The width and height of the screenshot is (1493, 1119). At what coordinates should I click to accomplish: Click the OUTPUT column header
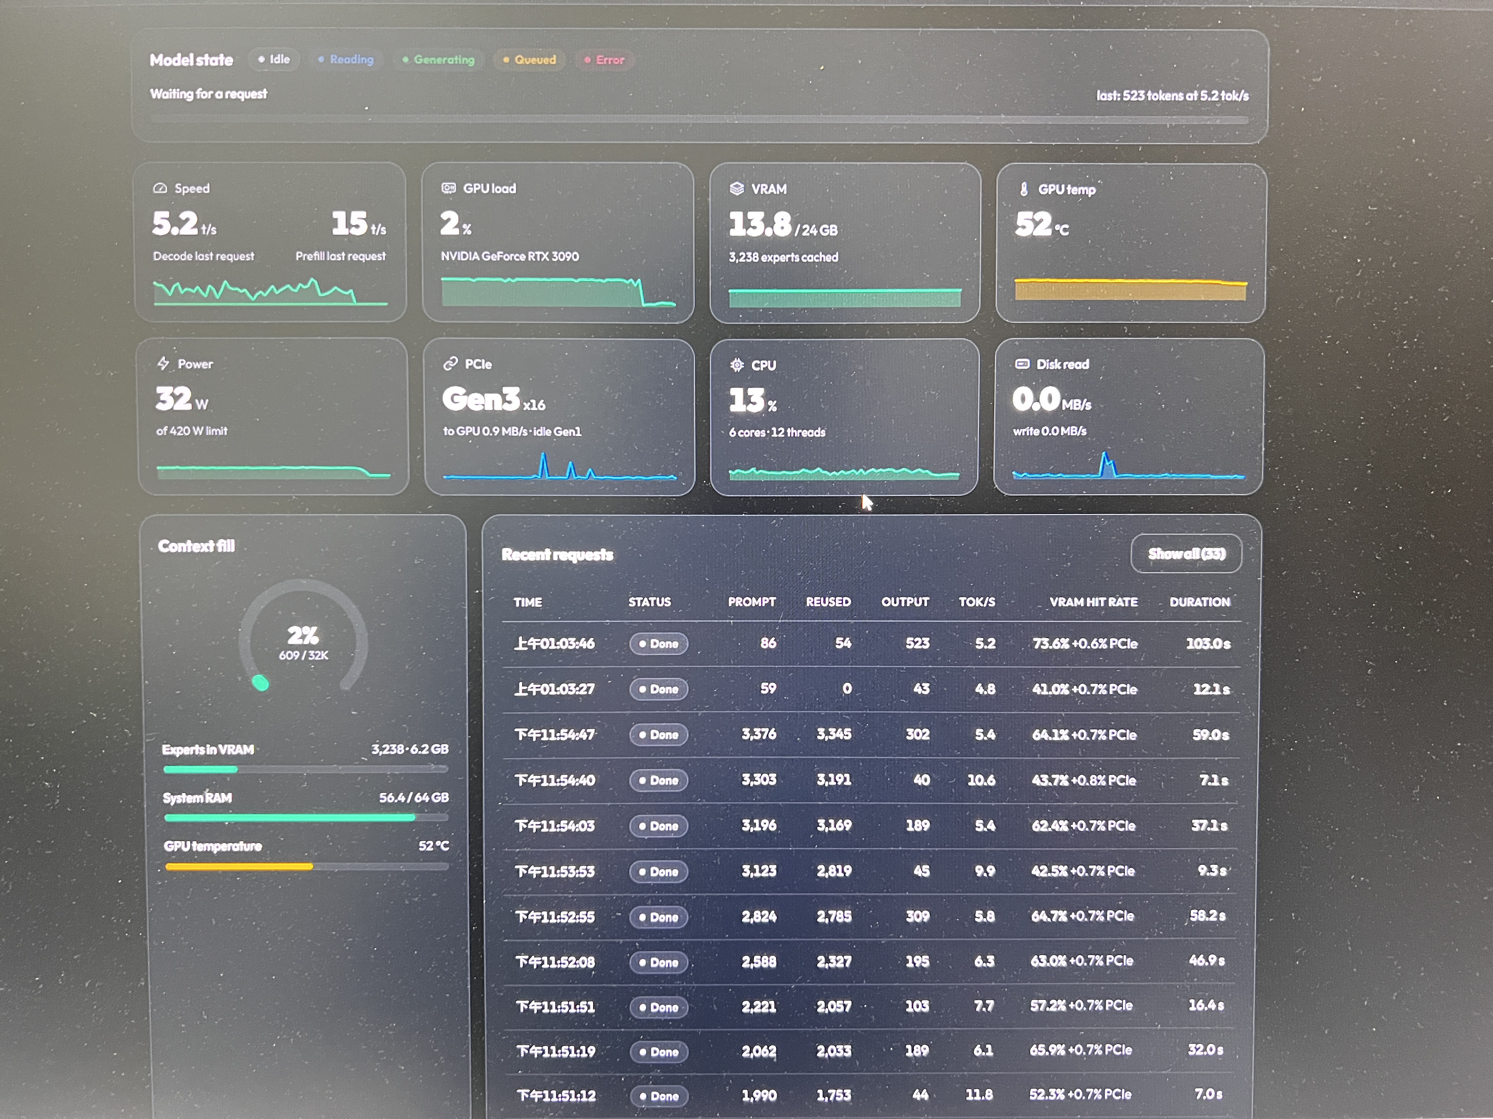pos(905,602)
